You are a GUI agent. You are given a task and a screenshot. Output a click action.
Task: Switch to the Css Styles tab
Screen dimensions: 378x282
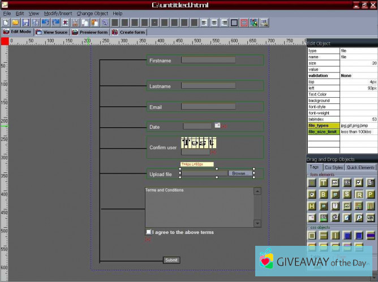333,167
